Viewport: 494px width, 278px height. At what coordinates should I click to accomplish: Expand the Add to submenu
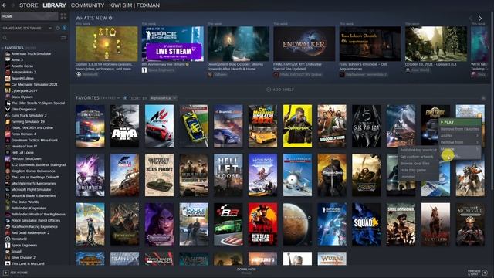coord(460,136)
